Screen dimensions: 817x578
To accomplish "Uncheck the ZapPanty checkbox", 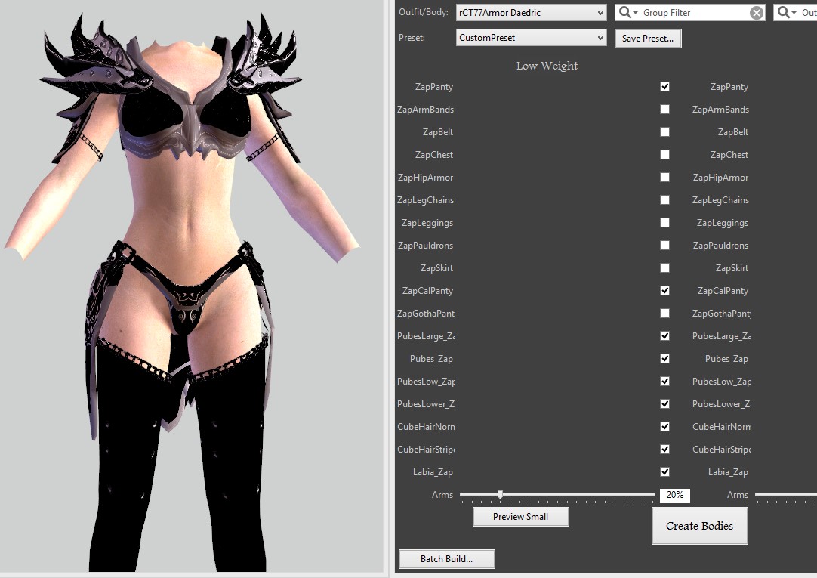I will pos(665,87).
